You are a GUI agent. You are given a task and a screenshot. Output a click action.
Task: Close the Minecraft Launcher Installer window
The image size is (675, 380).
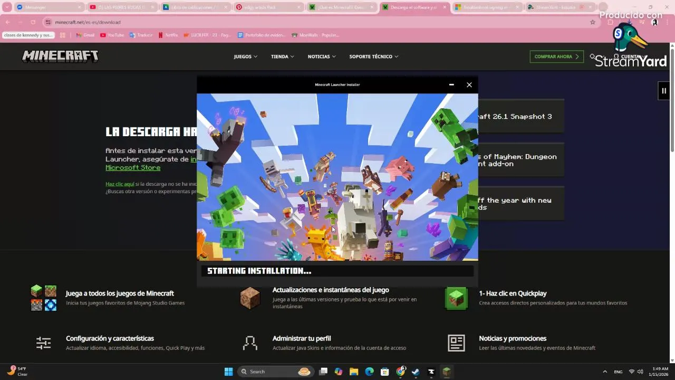(x=469, y=84)
